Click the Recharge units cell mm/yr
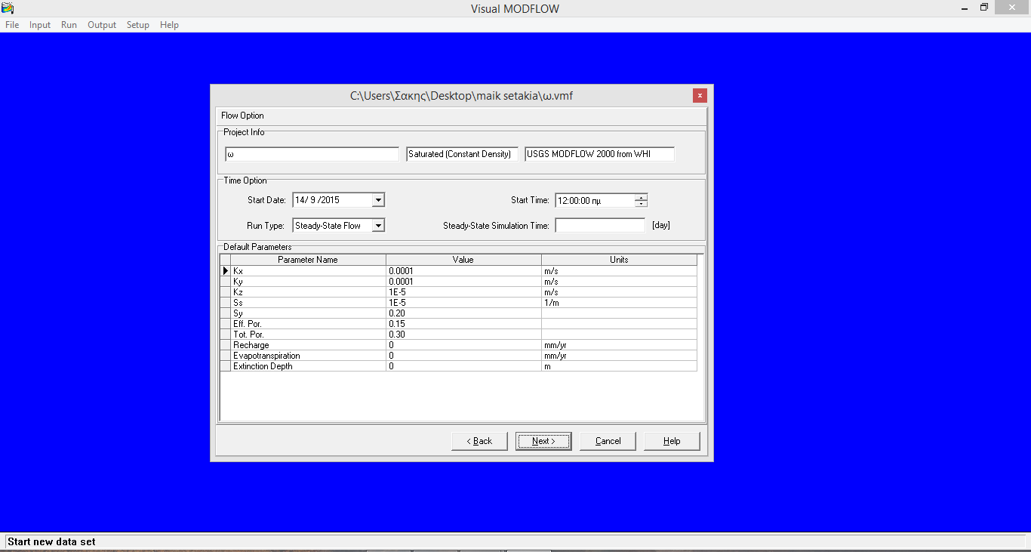Viewport: 1031px width, 552px height. tap(619, 344)
